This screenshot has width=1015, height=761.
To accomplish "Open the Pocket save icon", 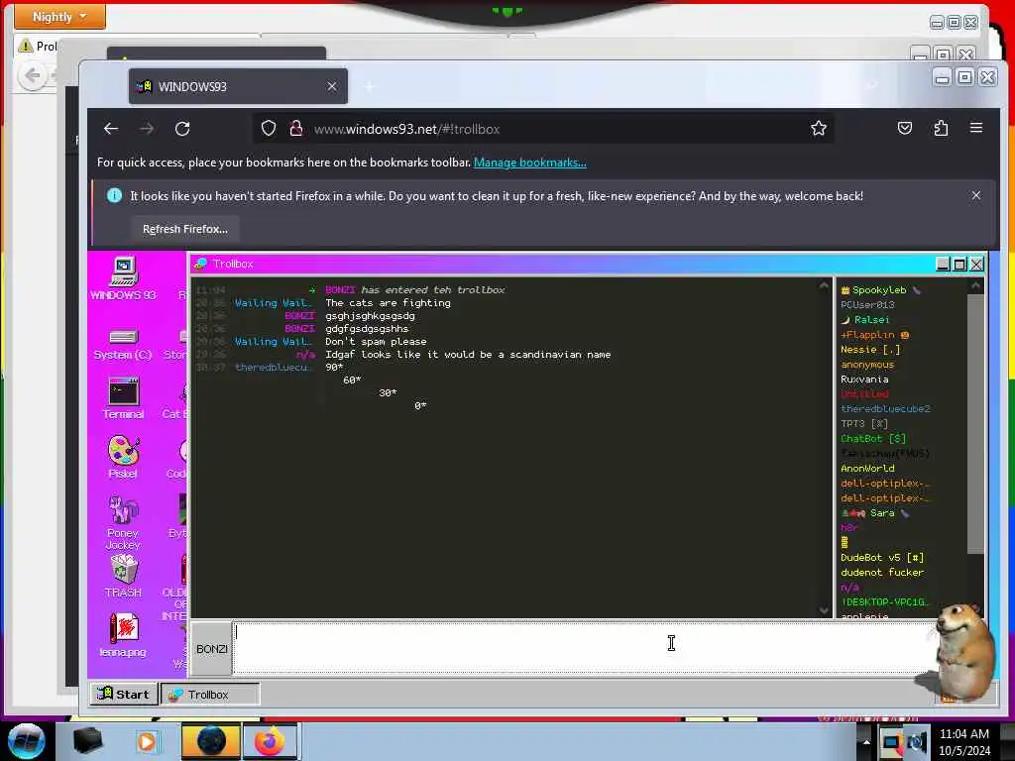I will click(x=905, y=128).
